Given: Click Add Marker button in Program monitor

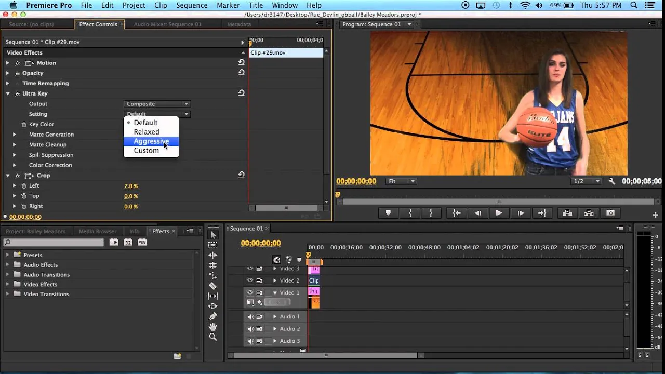Looking at the screenshot, I should (x=388, y=213).
